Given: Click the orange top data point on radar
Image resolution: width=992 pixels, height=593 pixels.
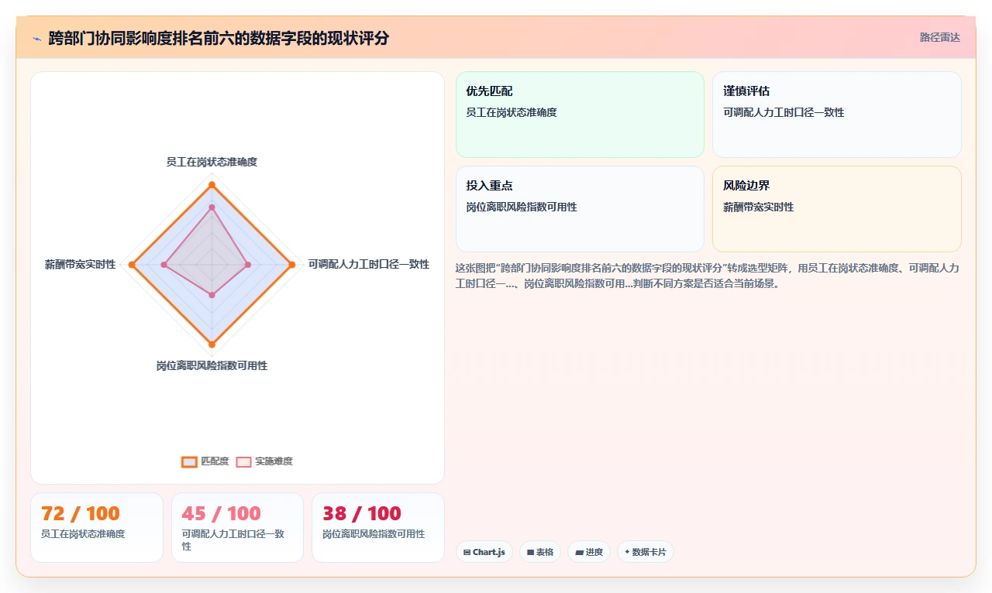Looking at the screenshot, I should 212,185.
